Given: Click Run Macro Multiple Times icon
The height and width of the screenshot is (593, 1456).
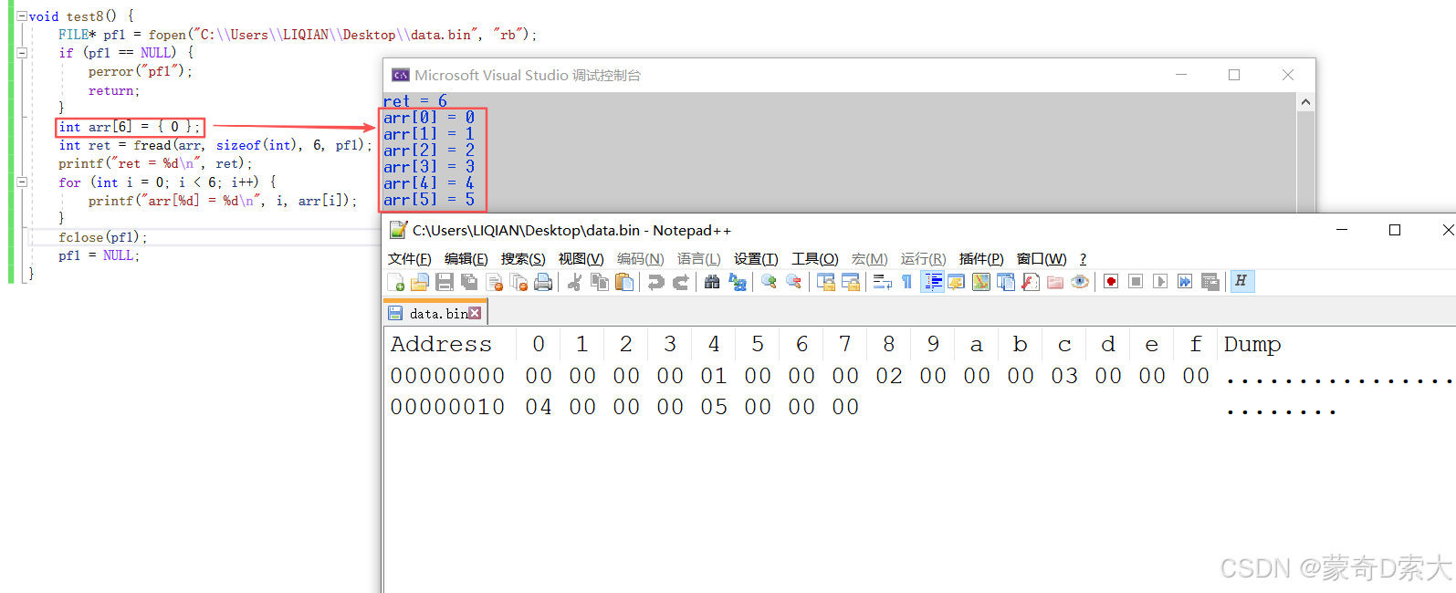Looking at the screenshot, I should click(1185, 282).
